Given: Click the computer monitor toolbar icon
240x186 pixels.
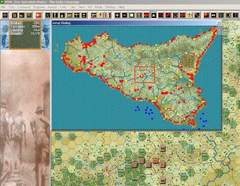Looking at the screenshot, I should tap(29, 15).
